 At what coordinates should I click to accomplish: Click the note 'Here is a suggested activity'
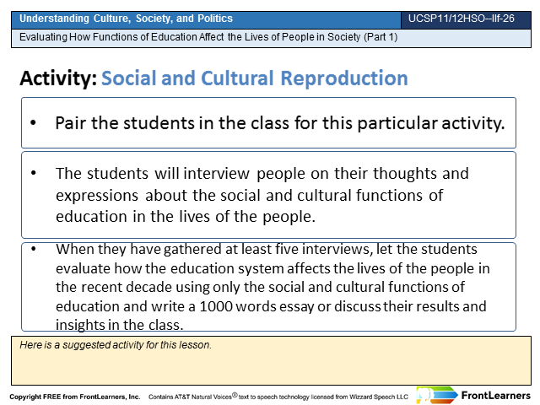116,345
